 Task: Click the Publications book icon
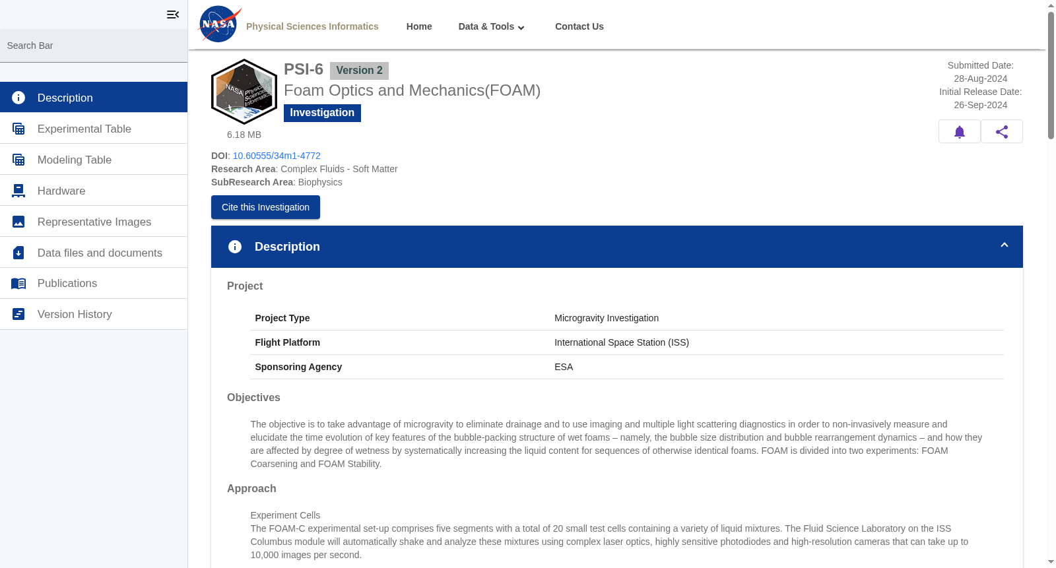[x=18, y=284]
